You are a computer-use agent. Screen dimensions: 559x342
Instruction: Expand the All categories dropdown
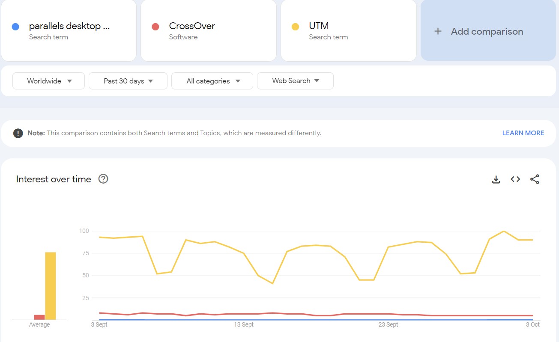212,81
